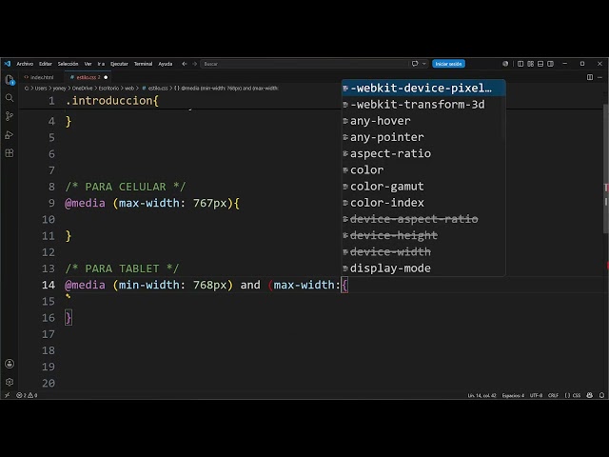
Task: Click the Copilot status bar icon
Action: [x=590, y=395]
